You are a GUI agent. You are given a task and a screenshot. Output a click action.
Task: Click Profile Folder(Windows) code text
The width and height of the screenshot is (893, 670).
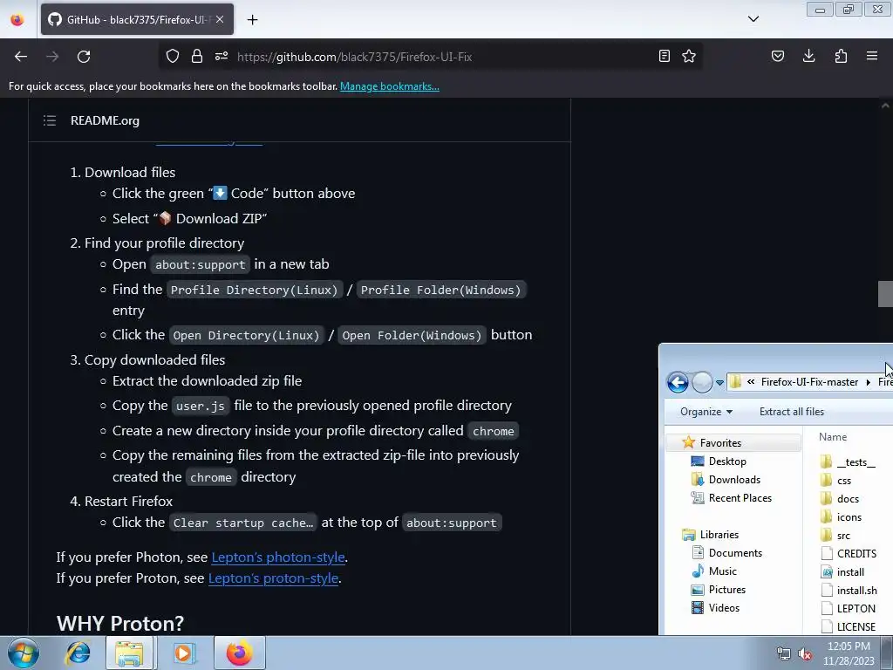click(440, 290)
